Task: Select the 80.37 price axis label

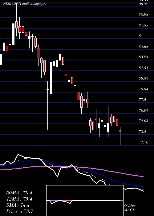Action: pos(144,78)
